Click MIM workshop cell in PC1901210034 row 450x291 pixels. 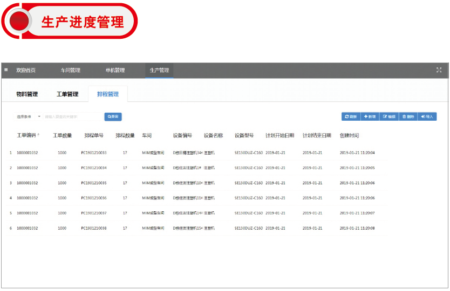(x=153, y=168)
